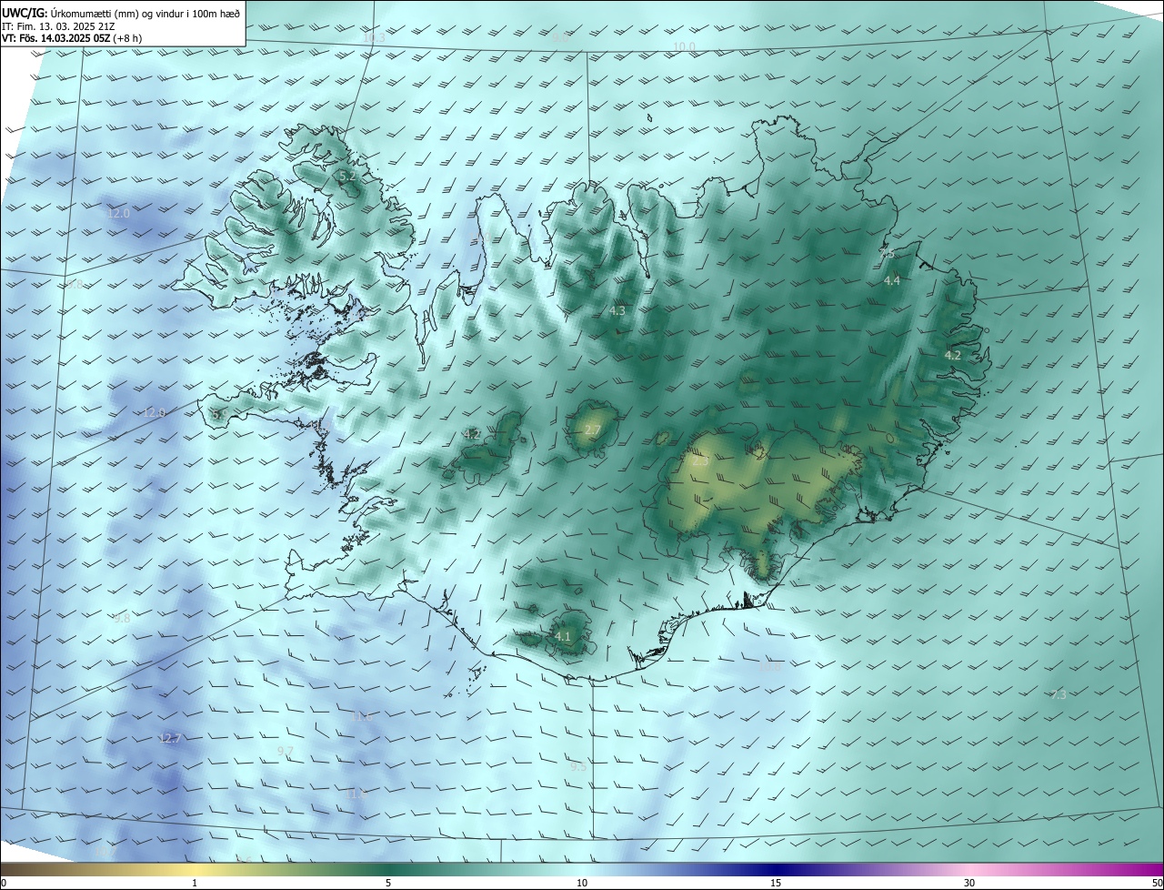The height and width of the screenshot is (890, 1164).
Task: Pick the dark navy band of the color scale
Action: (776, 869)
